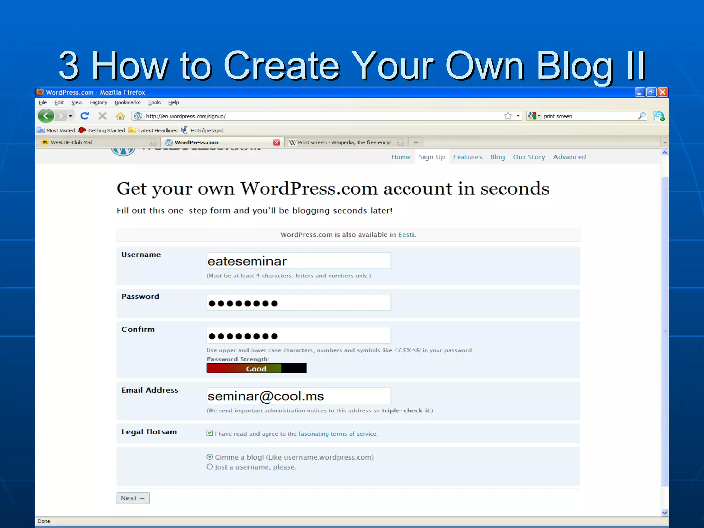Open the list all tabs dropdown

(x=665, y=142)
